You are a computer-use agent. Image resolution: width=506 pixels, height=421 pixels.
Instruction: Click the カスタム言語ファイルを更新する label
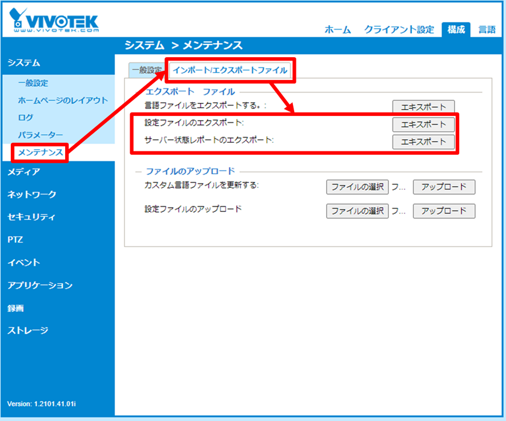tap(202, 185)
